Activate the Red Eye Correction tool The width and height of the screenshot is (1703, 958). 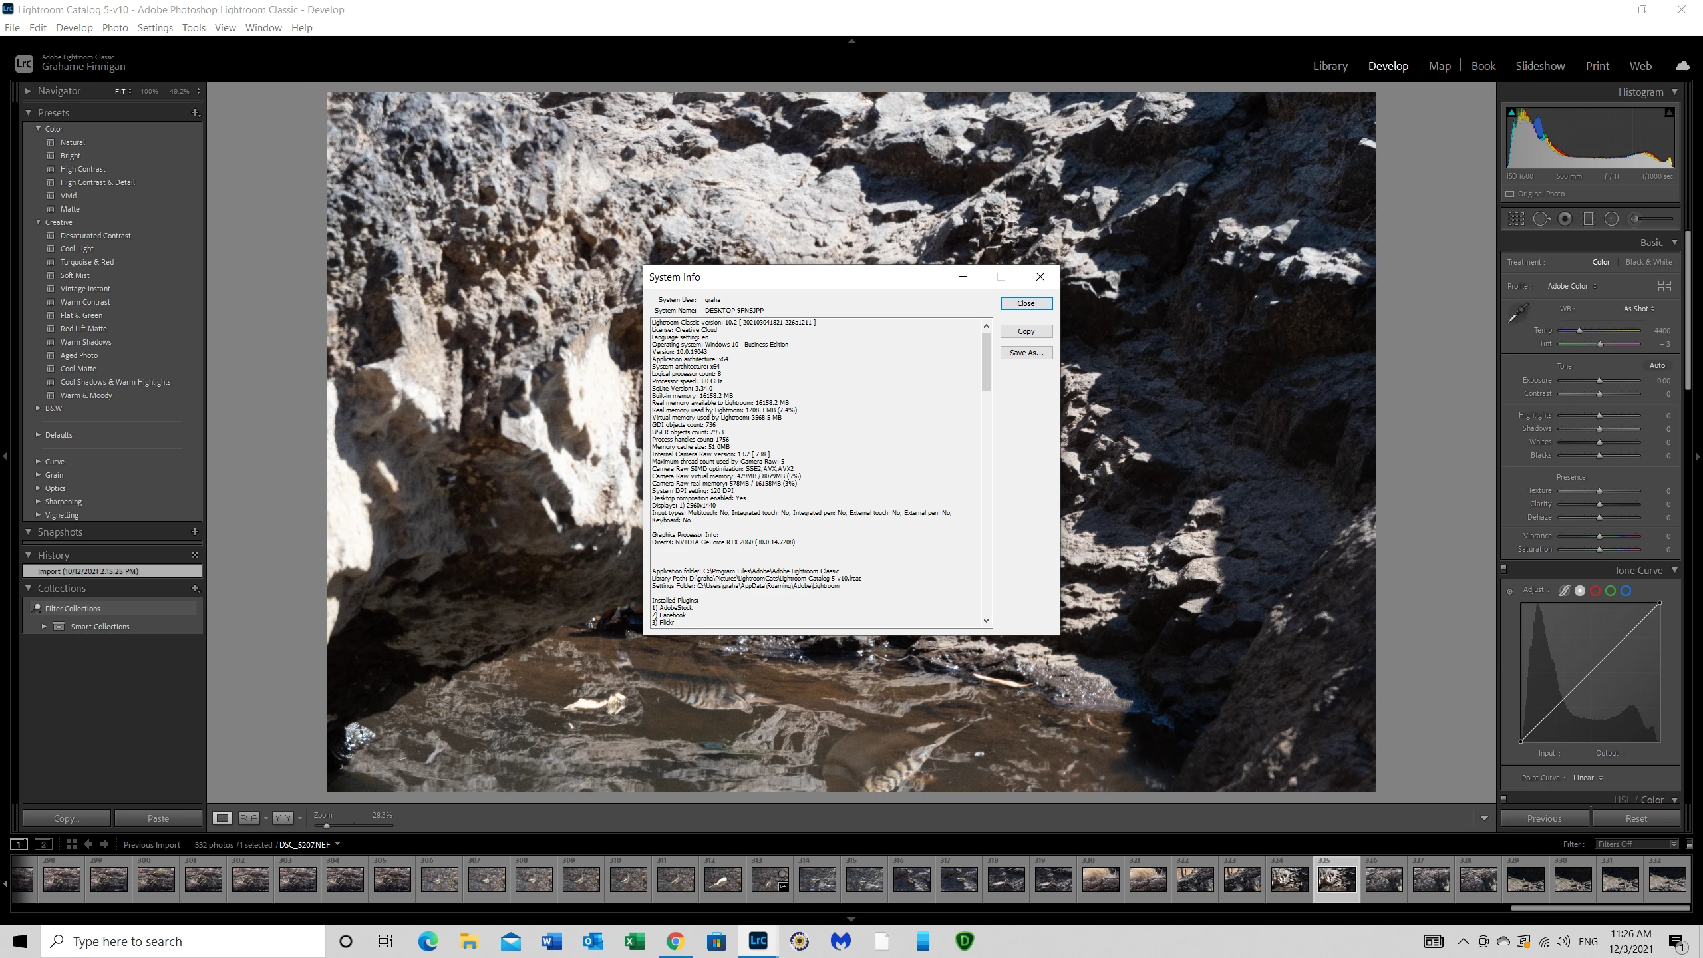[x=1565, y=219]
